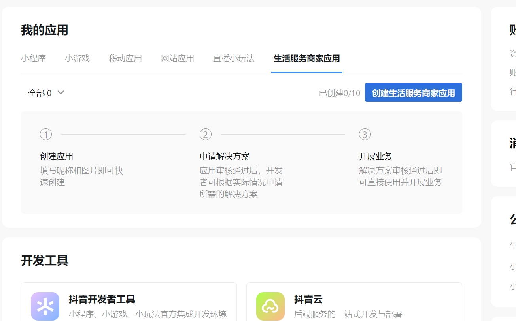This screenshot has width=516, height=321.
Task: Click the step 3 circle icon
Action: [x=365, y=135]
